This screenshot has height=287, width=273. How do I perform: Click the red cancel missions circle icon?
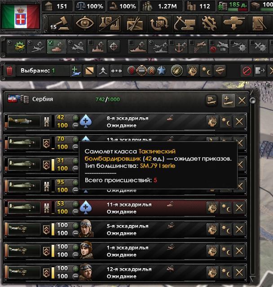247,71
